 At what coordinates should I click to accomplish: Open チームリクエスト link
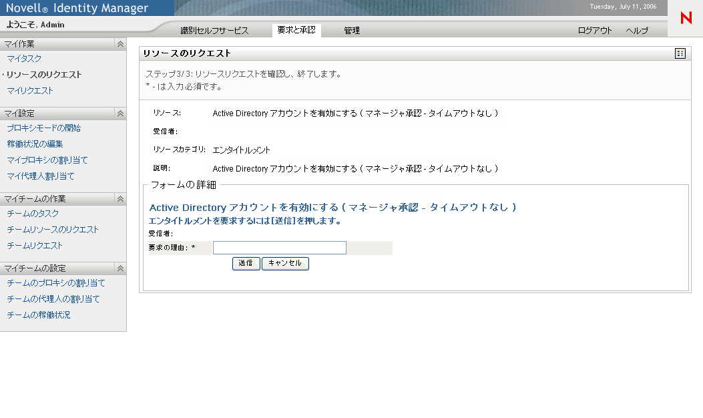(x=35, y=246)
